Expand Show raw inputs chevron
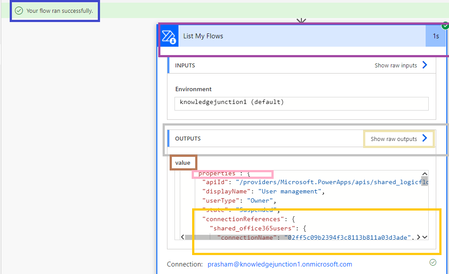This screenshot has width=449, height=274. pyautogui.click(x=425, y=65)
